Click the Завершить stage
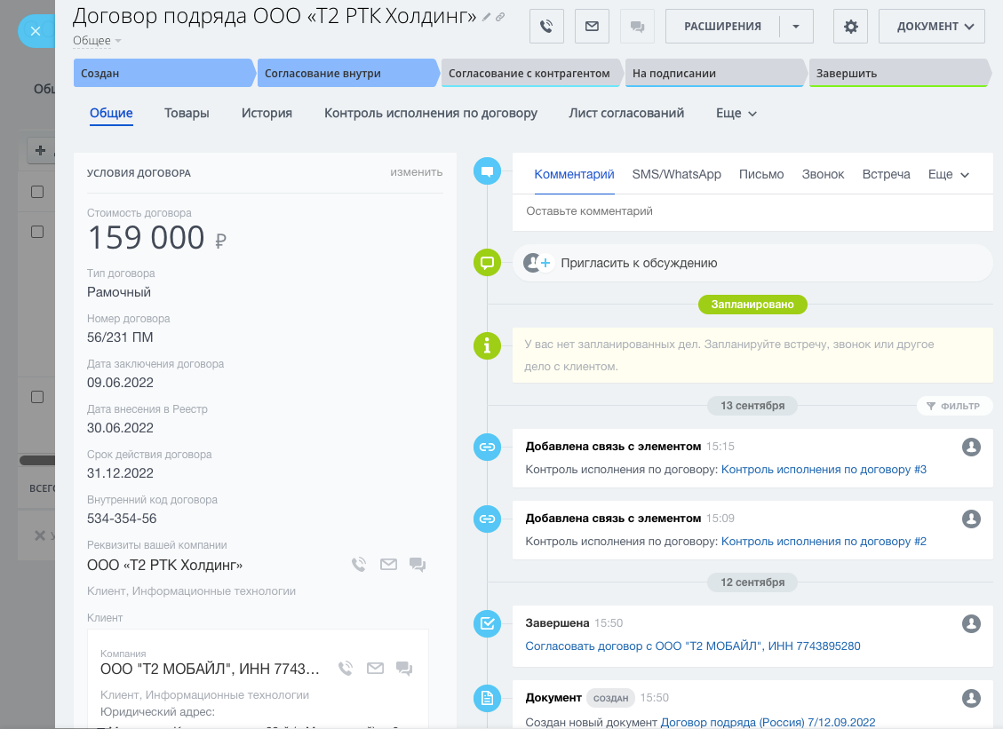The width and height of the screenshot is (1003, 729). click(899, 73)
